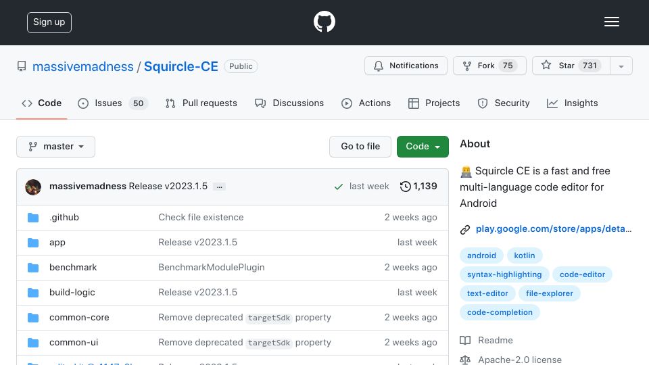649x365 pixels.
Task: Open the Readme link
Action: (495, 340)
